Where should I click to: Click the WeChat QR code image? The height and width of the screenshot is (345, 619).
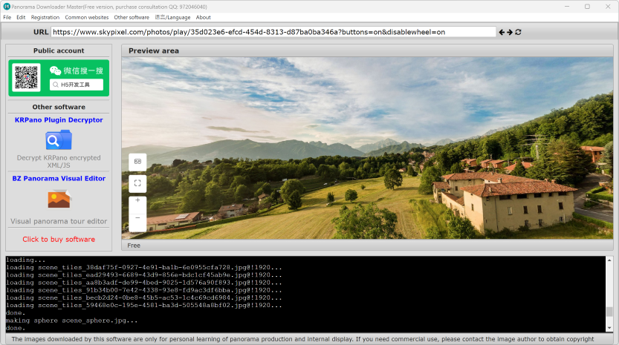tap(27, 78)
